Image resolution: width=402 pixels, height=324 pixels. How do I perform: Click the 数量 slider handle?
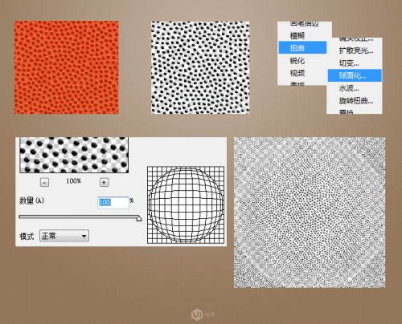(139, 218)
